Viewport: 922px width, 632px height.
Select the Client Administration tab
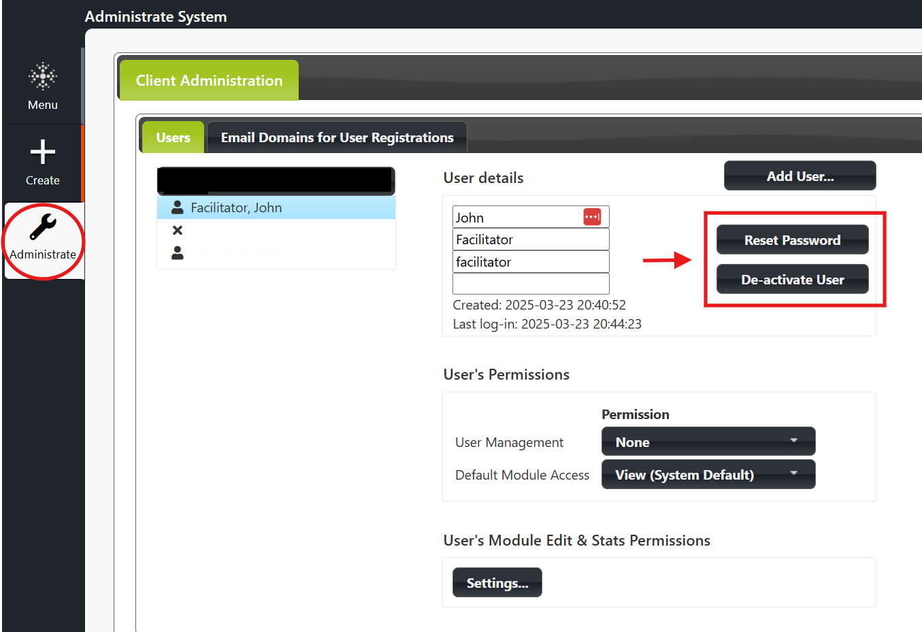[x=209, y=80]
